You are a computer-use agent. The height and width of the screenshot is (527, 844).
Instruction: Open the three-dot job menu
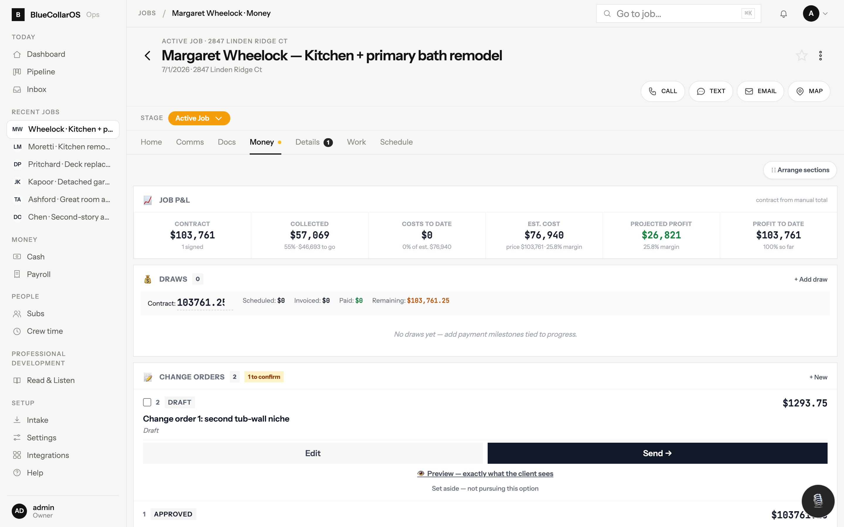820,55
